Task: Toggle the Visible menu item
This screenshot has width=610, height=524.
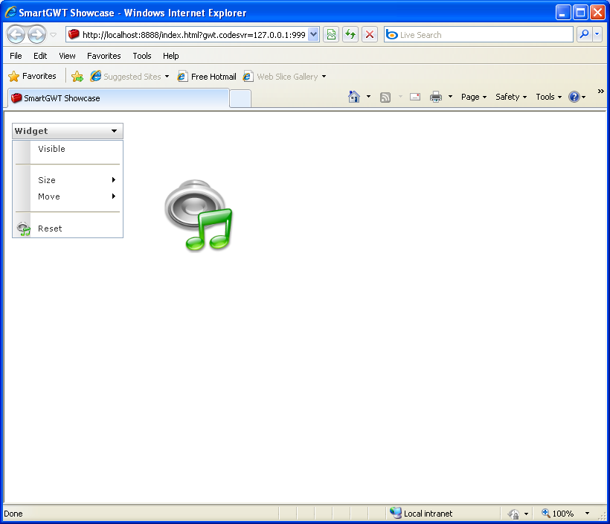Action: pos(68,149)
